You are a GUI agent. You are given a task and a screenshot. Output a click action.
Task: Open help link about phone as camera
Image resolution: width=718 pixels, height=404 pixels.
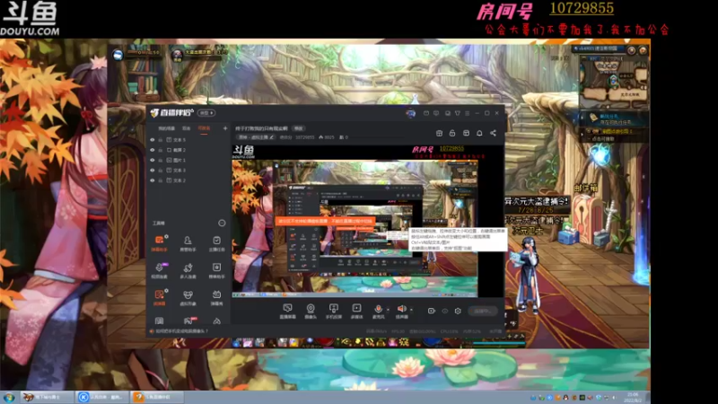(182, 330)
